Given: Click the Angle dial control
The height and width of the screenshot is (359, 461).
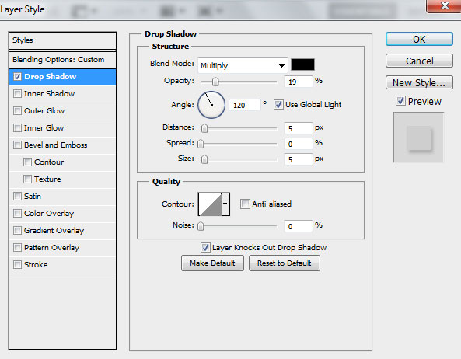Looking at the screenshot, I should (x=211, y=105).
